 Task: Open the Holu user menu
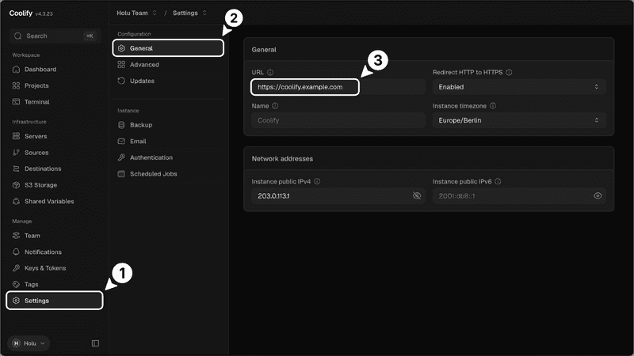pyautogui.click(x=29, y=343)
